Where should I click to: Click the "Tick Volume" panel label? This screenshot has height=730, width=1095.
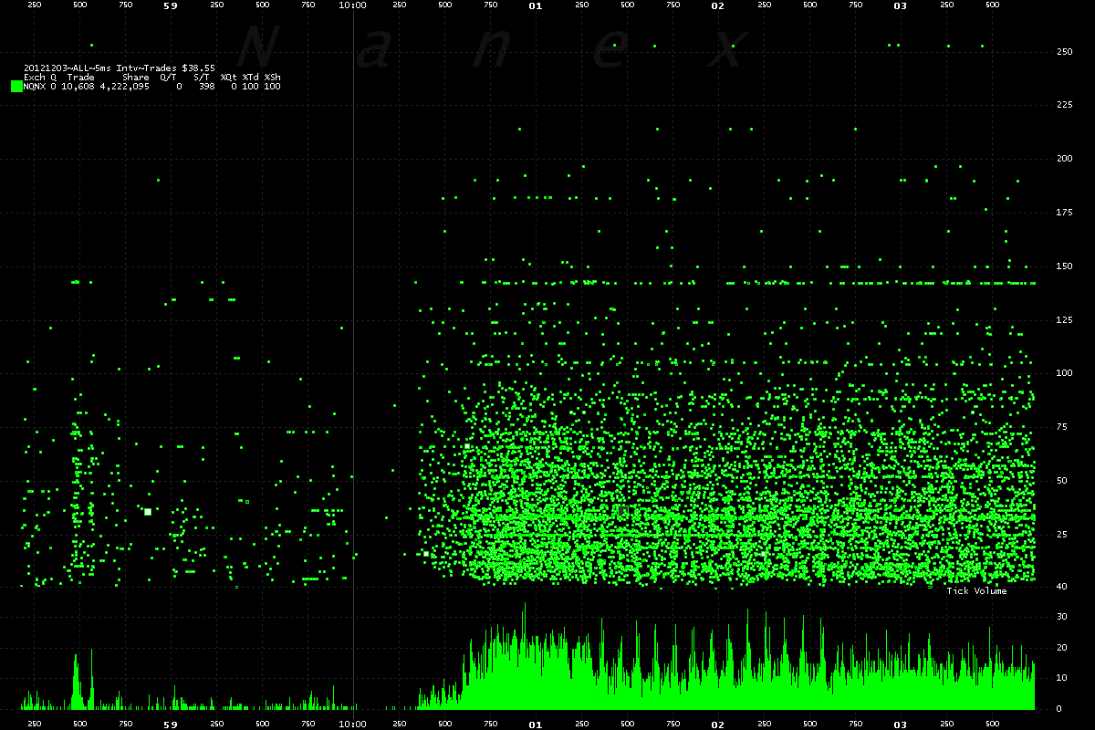[977, 591]
